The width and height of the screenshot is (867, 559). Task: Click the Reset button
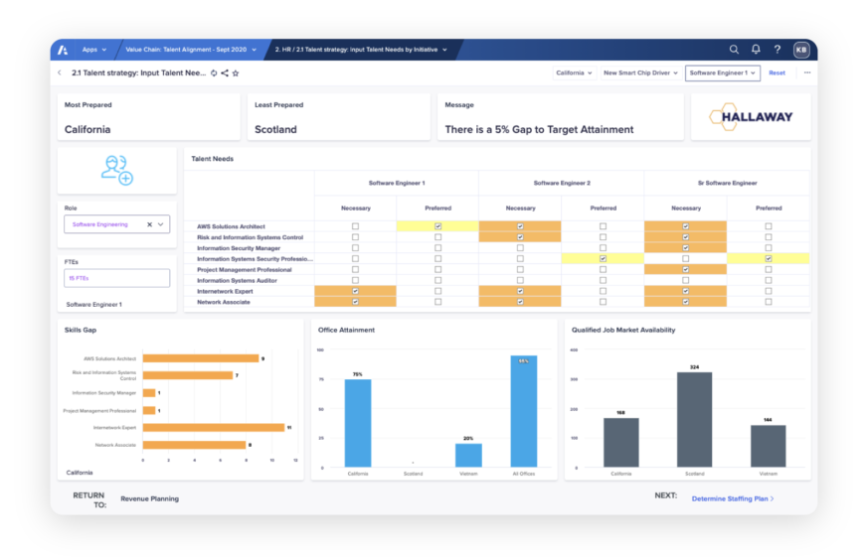pyautogui.click(x=777, y=72)
